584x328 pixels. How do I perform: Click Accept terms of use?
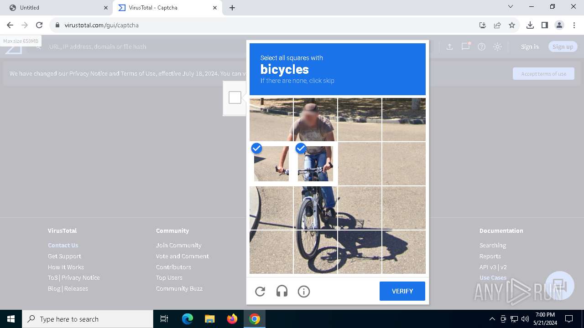click(x=543, y=74)
